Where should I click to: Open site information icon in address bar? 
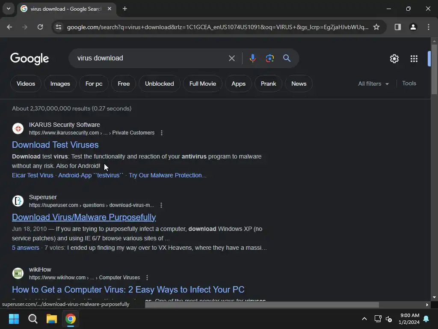(x=58, y=27)
